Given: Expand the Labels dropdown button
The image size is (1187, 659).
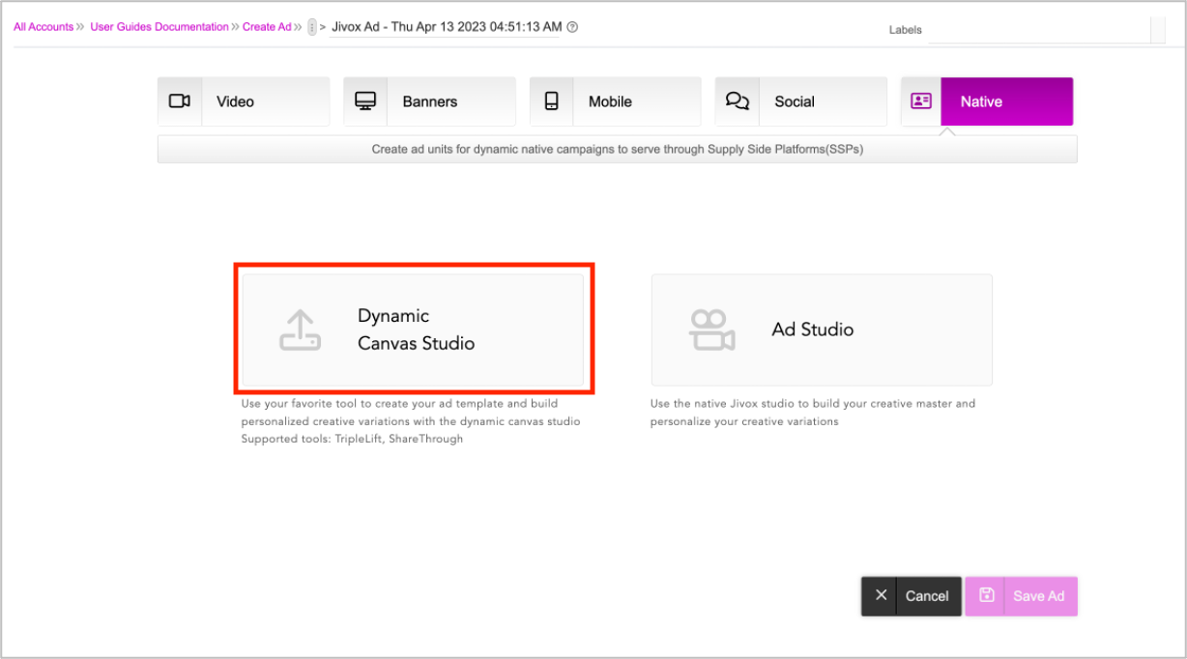Looking at the screenshot, I should 1158,30.
